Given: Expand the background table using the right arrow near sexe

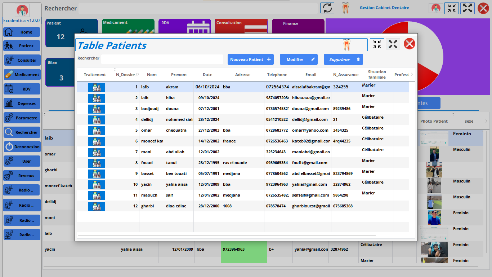Looking at the screenshot, I should point(486,121).
